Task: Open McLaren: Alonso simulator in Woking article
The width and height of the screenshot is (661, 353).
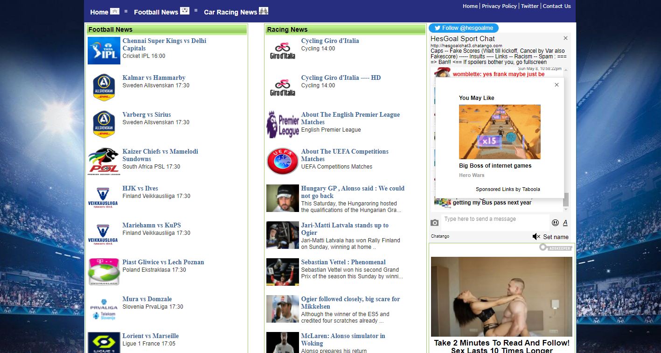Action: pos(343,339)
